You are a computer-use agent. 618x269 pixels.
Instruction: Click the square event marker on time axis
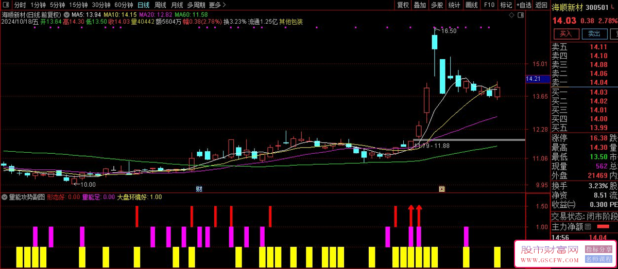click(x=441, y=189)
